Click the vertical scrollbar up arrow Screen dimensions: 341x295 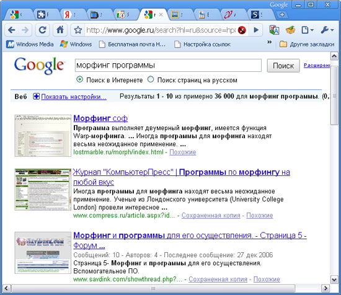tap(334, 56)
